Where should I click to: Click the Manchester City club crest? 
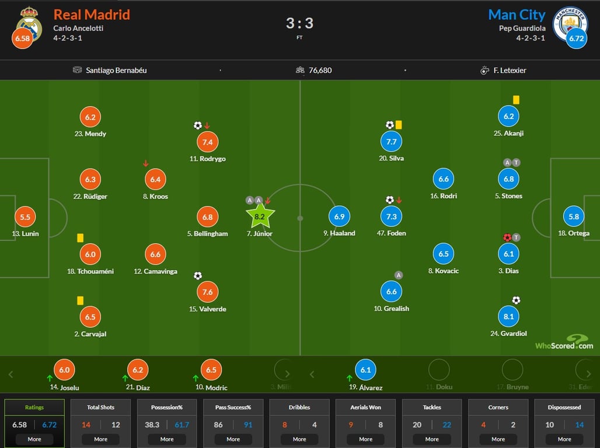[x=570, y=24]
